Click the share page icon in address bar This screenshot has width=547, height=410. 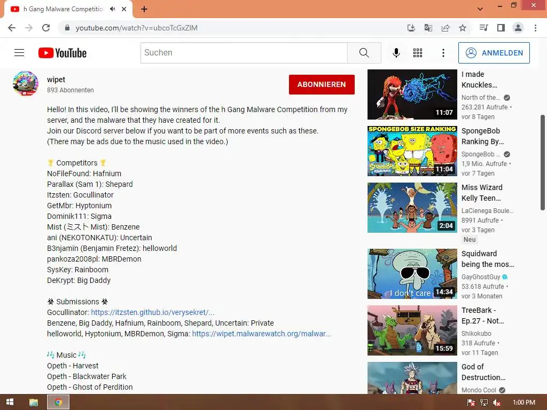point(446,28)
